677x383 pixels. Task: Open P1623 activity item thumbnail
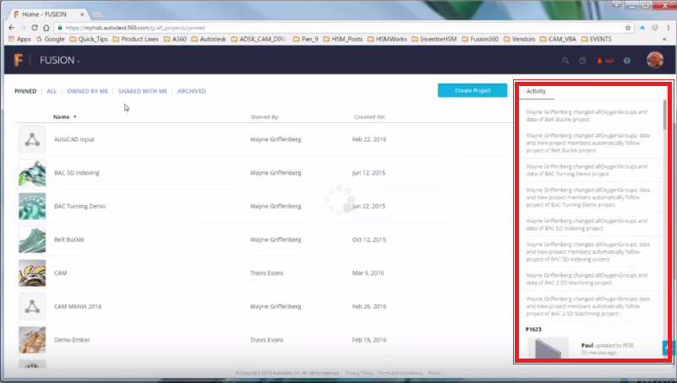point(548,348)
